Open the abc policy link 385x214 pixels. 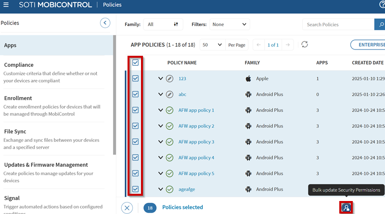[x=182, y=95]
